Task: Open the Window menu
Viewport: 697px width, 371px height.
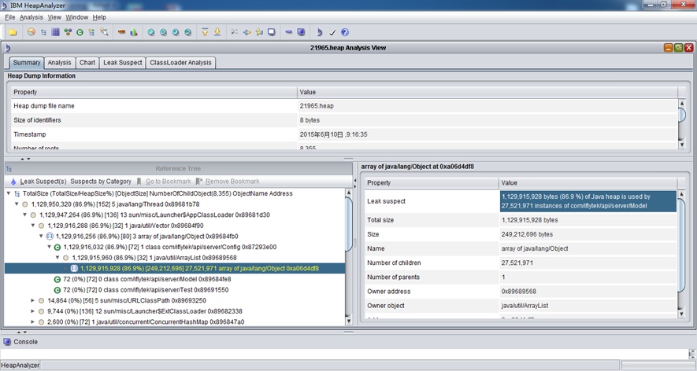Action: [x=77, y=17]
